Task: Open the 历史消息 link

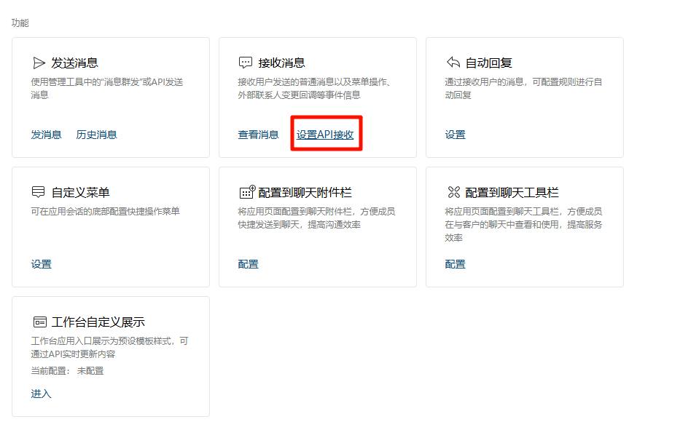Action: [x=96, y=135]
